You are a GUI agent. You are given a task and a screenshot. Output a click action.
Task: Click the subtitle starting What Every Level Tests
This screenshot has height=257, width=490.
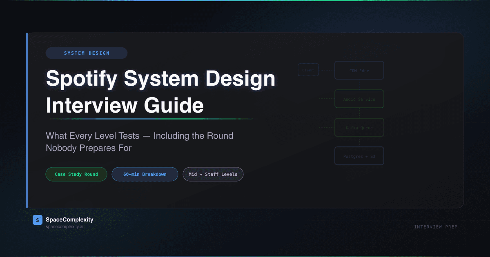click(139, 135)
